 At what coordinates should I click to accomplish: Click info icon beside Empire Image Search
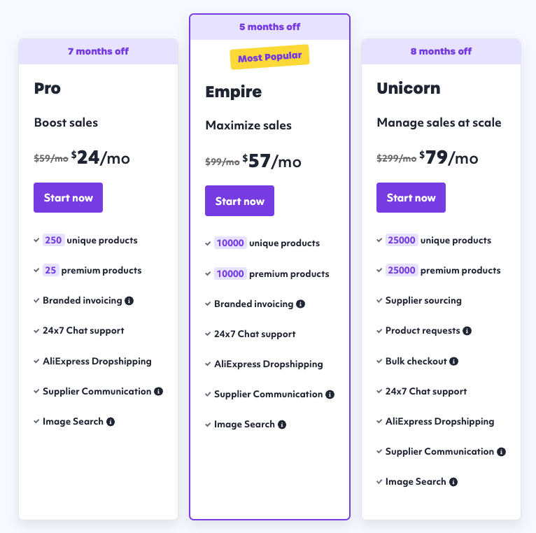coord(282,425)
